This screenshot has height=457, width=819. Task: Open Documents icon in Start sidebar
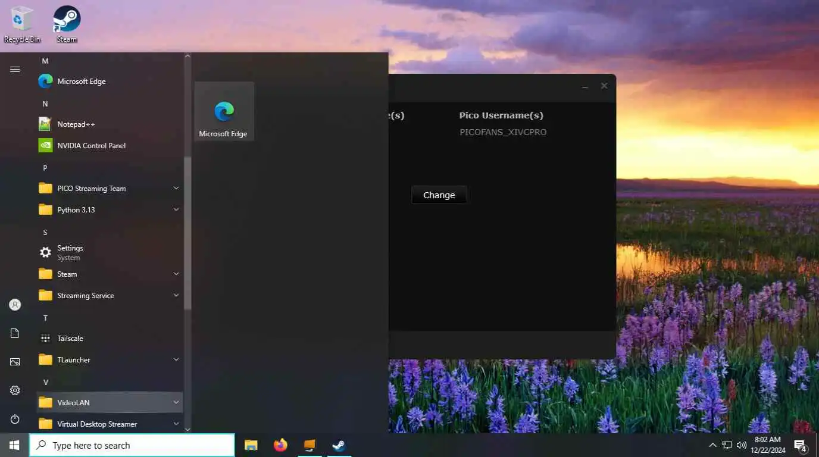pyautogui.click(x=15, y=333)
